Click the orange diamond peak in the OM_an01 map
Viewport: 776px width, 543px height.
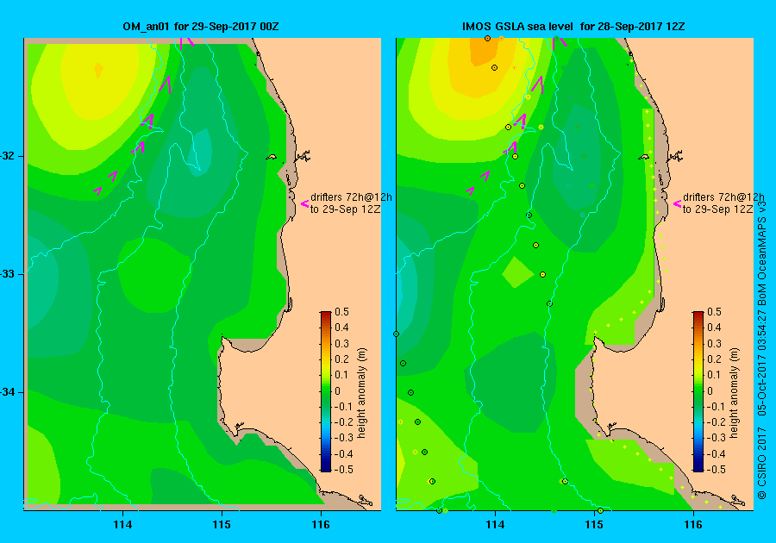tap(98, 70)
